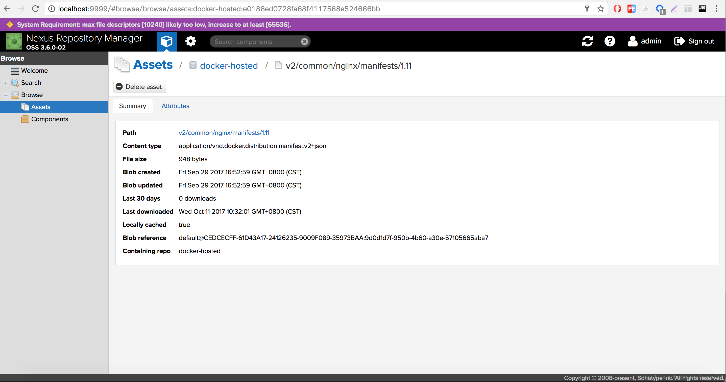Click the Sign out arrow icon
The height and width of the screenshot is (382, 726).
pyautogui.click(x=679, y=41)
